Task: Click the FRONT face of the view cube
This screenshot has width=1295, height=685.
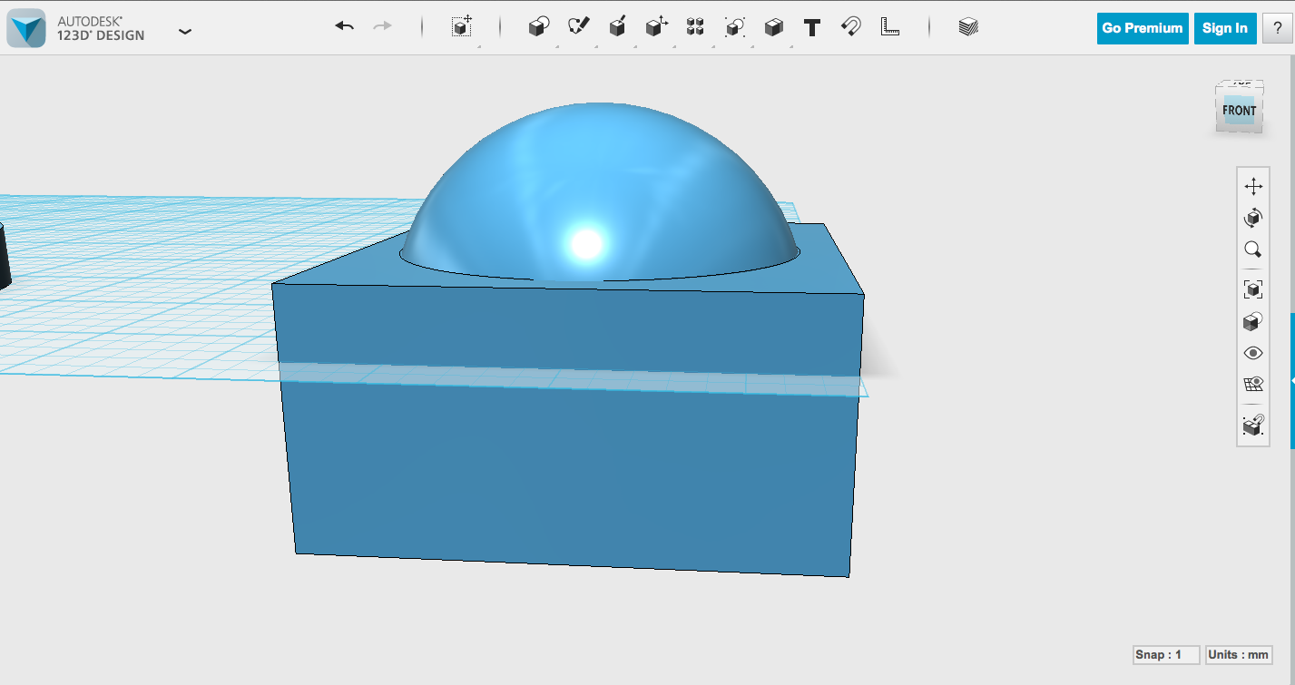Action: point(1239,111)
